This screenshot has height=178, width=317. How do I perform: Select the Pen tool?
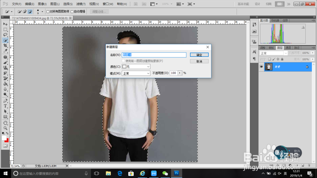pyautogui.click(x=5, y=101)
